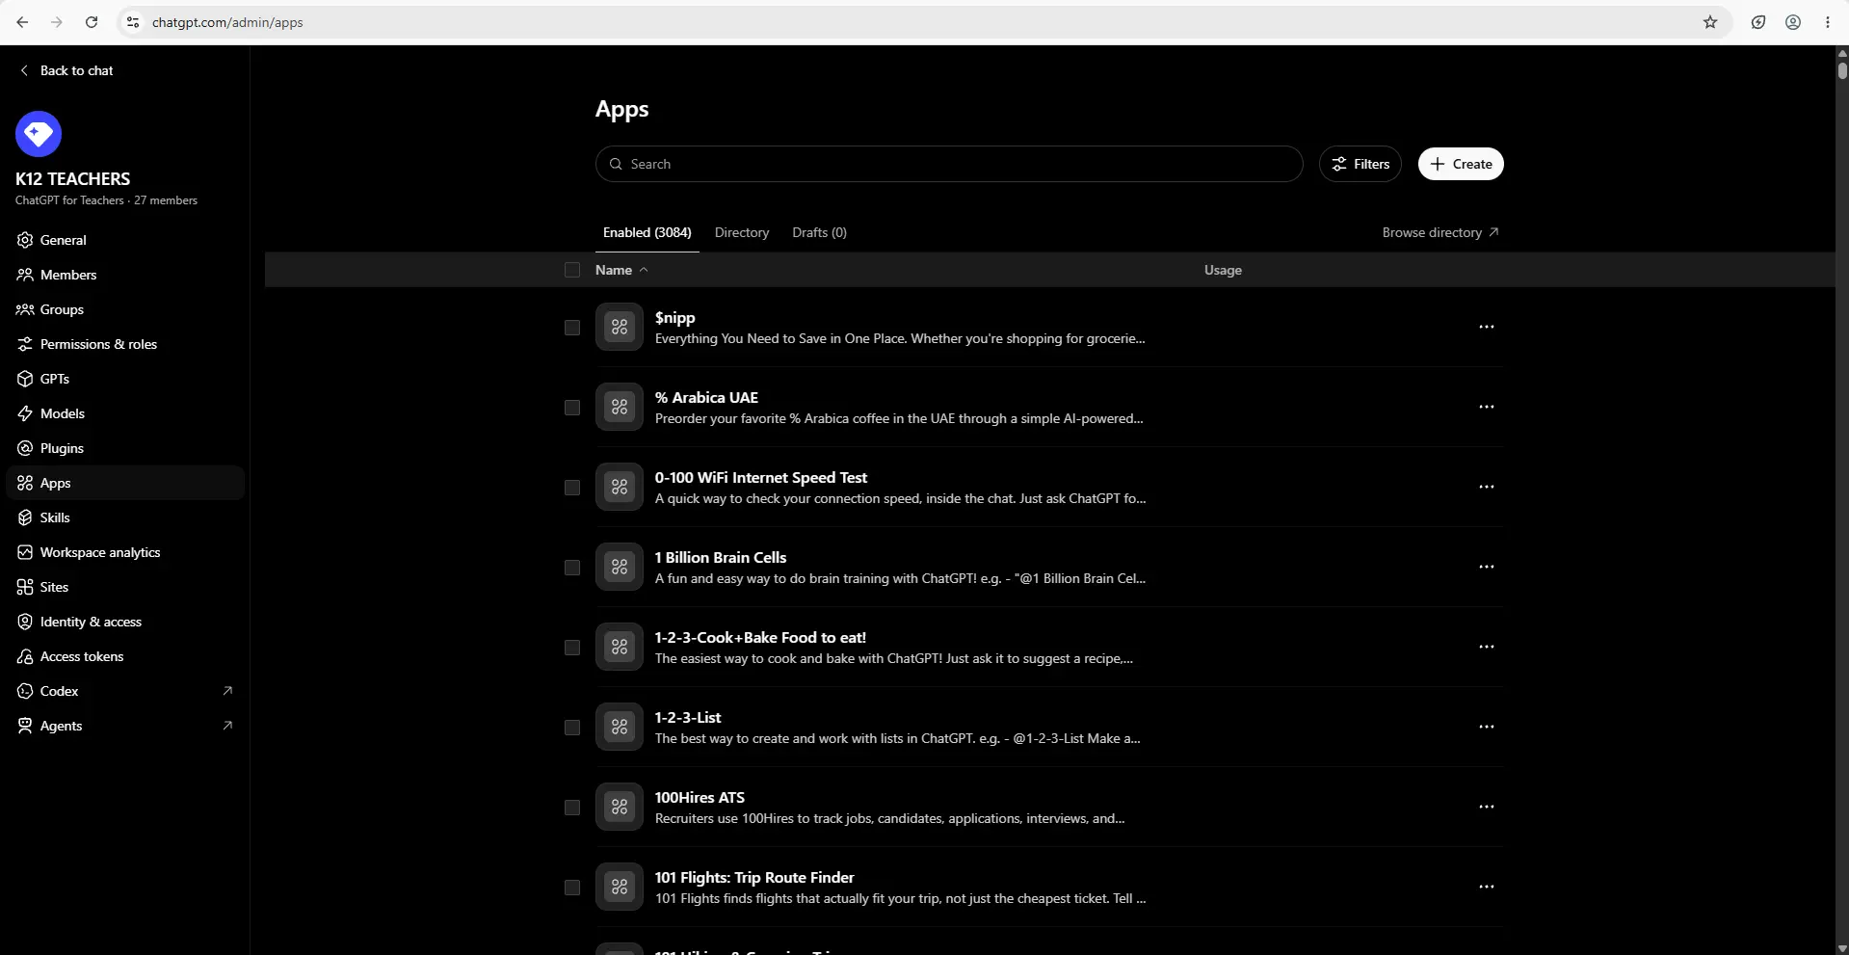The height and width of the screenshot is (955, 1849).
Task: Select the 1-2-3-List checkbox
Action: (x=572, y=728)
